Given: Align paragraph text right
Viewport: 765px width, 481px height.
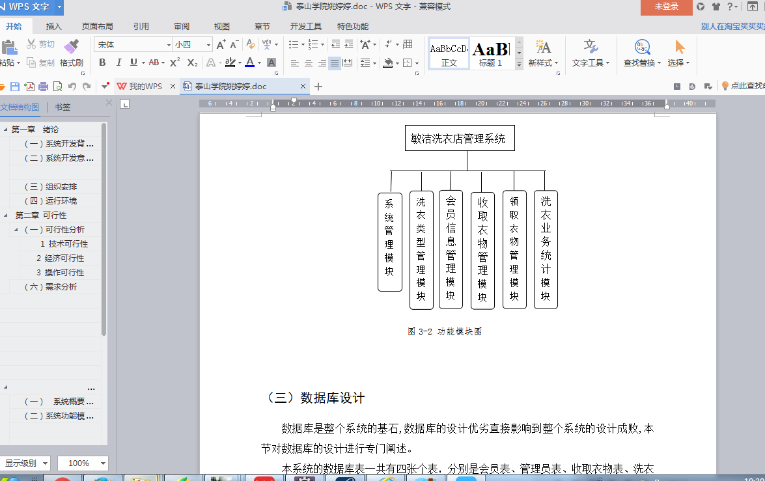Looking at the screenshot, I should point(322,63).
